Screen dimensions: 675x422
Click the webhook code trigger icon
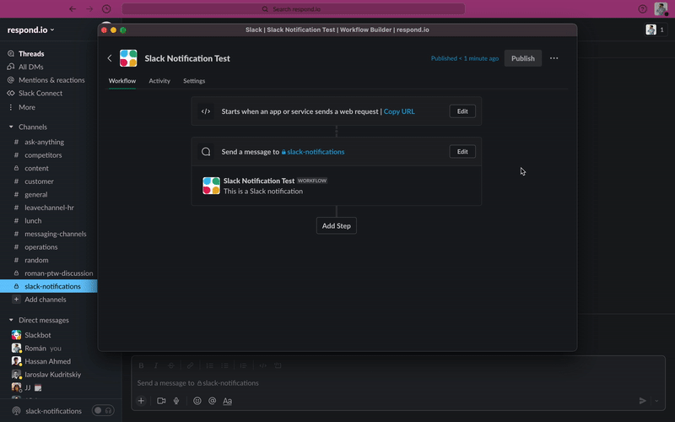click(206, 111)
